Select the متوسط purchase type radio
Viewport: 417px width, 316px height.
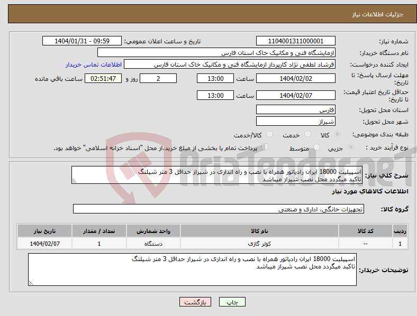[316, 147]
